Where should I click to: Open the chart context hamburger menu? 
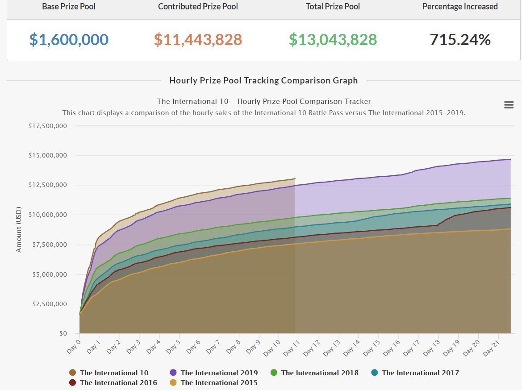[509, 105]
